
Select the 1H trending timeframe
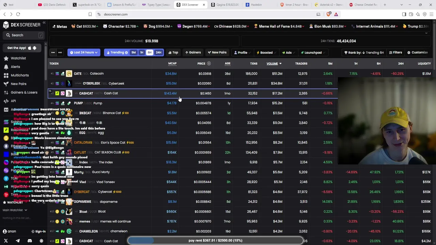(142, 52)
